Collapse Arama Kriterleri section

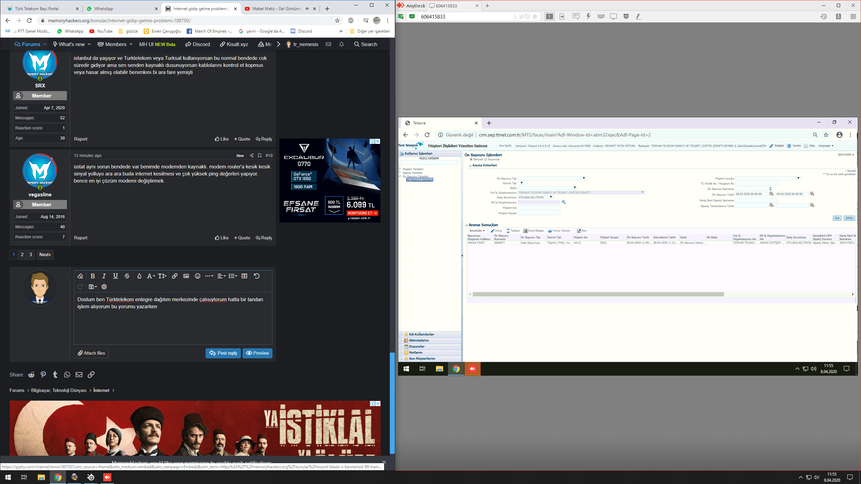pos(470,165)
